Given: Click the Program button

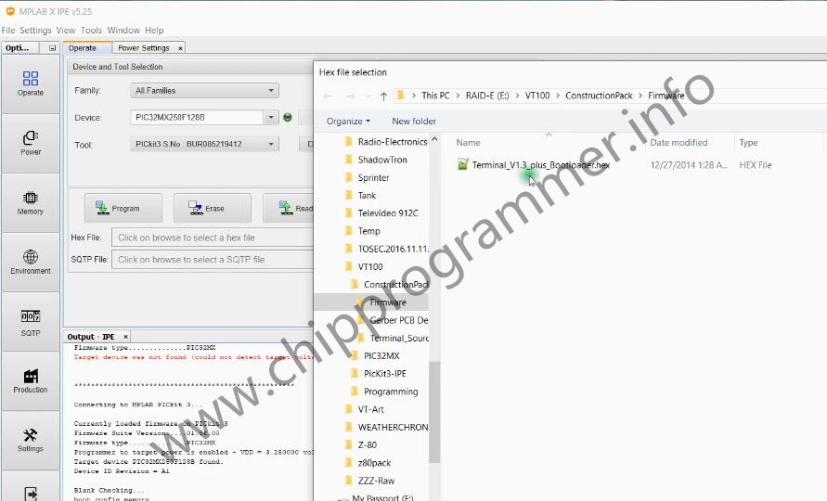Looking at the screenshot, I should click(x=123, y=209).
